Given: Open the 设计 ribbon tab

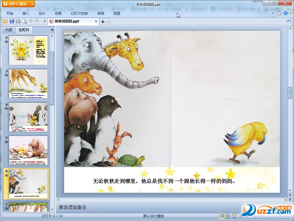Looking at the screenshot, I should point(42,13).
